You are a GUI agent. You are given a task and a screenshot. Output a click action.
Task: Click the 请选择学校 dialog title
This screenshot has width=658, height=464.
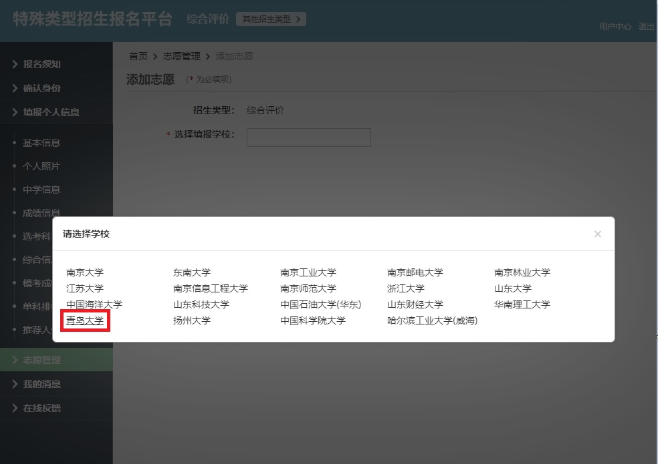click(86, 234)
